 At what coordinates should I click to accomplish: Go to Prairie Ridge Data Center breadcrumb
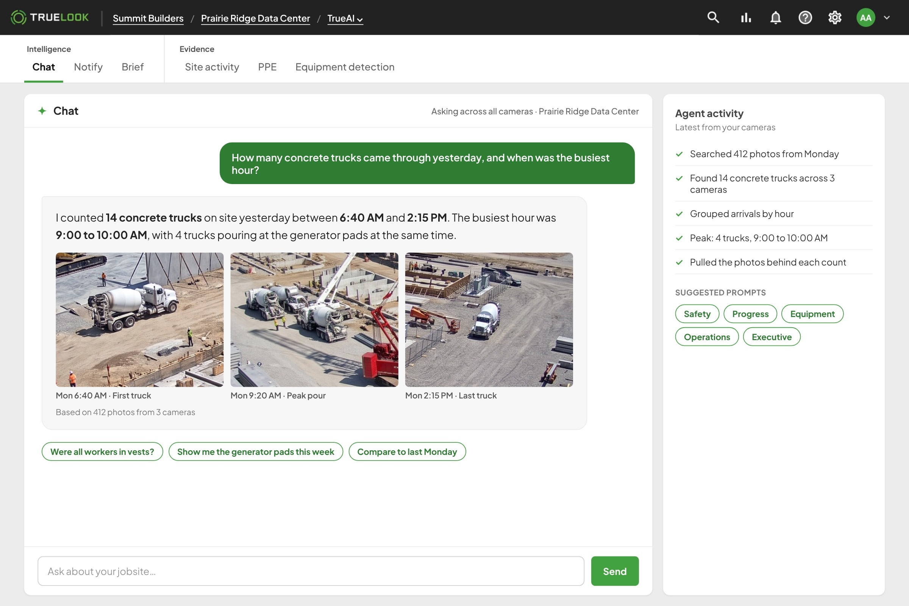255,18
